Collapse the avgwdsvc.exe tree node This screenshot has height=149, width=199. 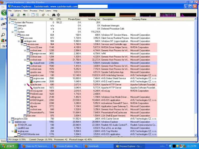(x=25, y=75)
